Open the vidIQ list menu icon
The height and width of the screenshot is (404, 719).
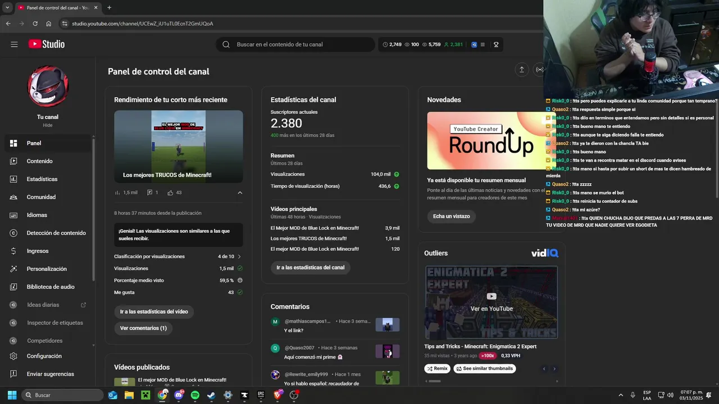483,44
